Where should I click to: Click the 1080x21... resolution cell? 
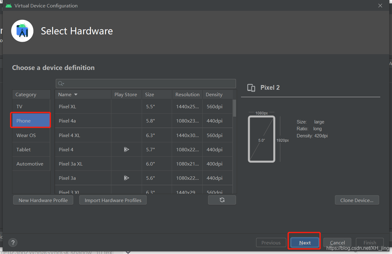click(x=187, y=164)
